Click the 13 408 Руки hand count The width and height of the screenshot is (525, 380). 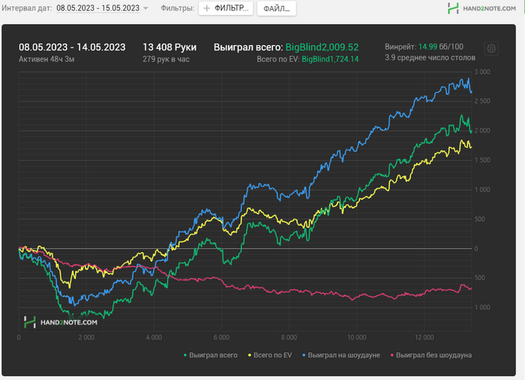(169, 47)
